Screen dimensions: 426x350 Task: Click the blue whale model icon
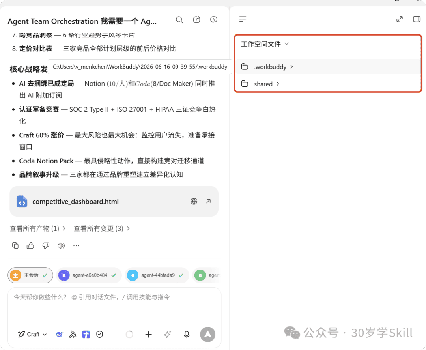(60, 334)
